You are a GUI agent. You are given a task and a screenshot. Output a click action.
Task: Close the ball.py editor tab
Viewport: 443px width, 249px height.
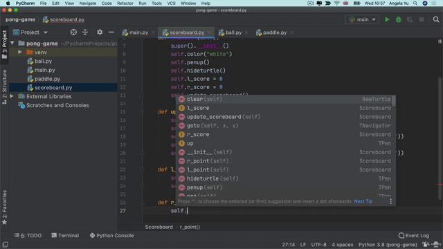[x=246, y=33]
